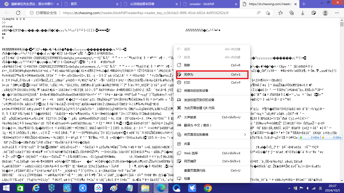The height and width of the screenshot is (193, 344).
Task: Select 将媒体投放到设备 menu entry
Action: click(x=212, y=90)
